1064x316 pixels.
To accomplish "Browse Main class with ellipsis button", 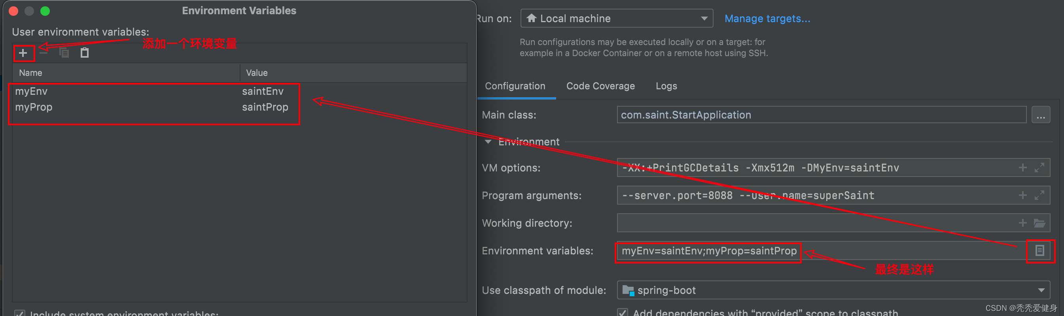I will click(1040, 115).
